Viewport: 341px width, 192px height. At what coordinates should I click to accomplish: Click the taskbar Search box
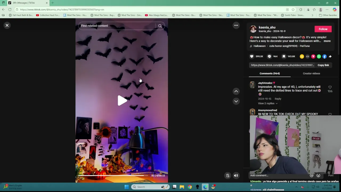point(150,187)
